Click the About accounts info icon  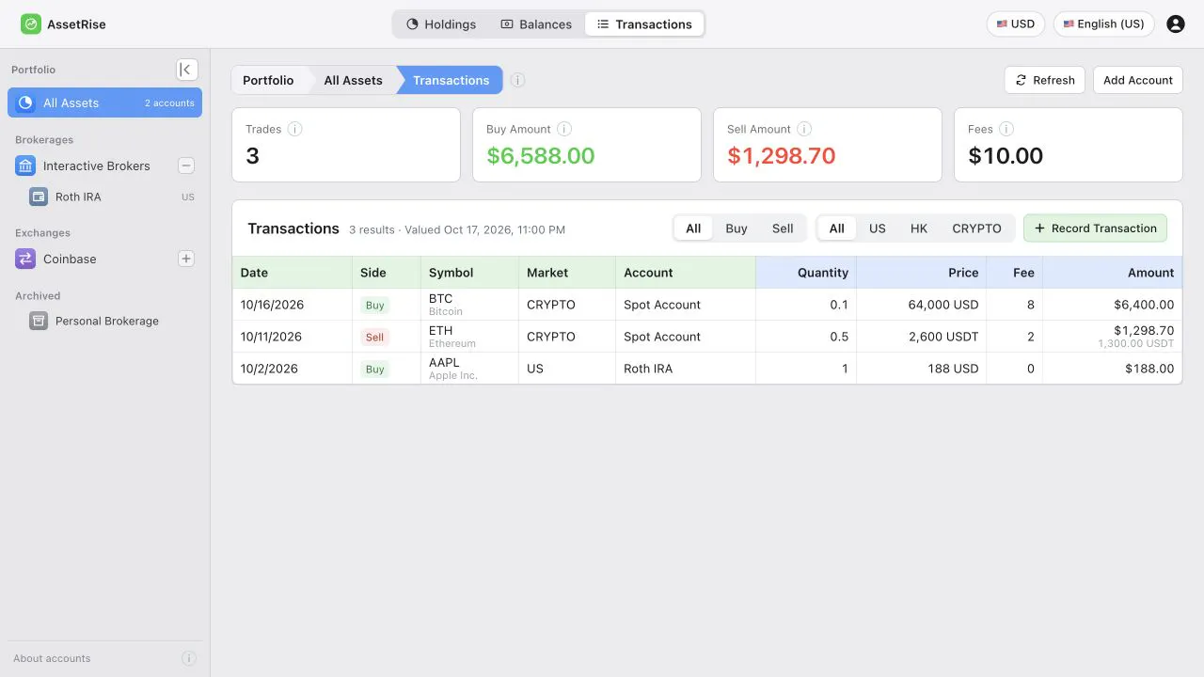189,659
